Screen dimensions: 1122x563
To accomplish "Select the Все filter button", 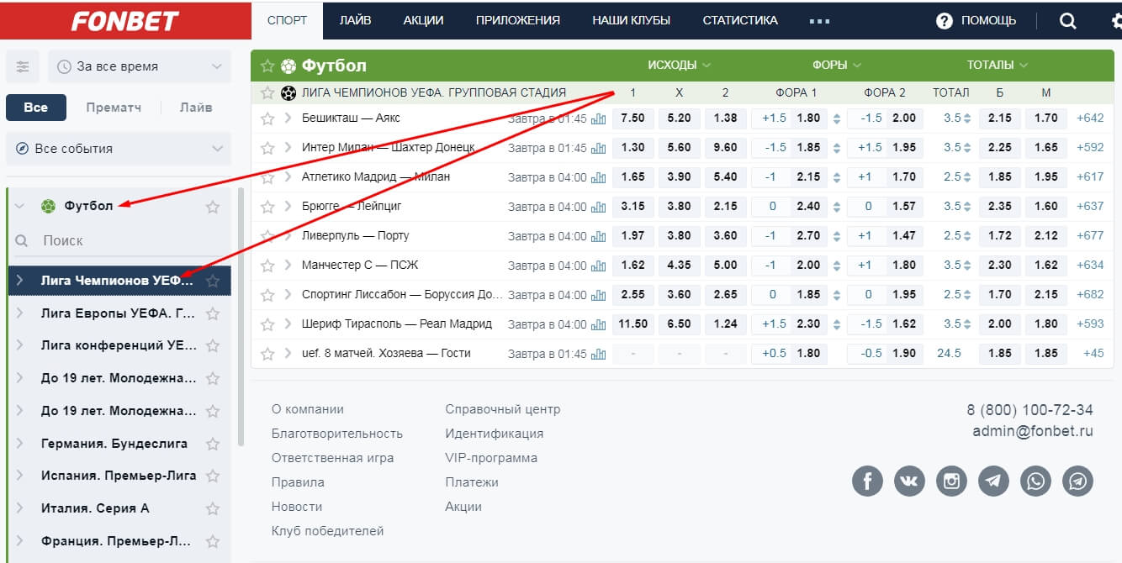I will pyautogui.click(x=36, y=108).
